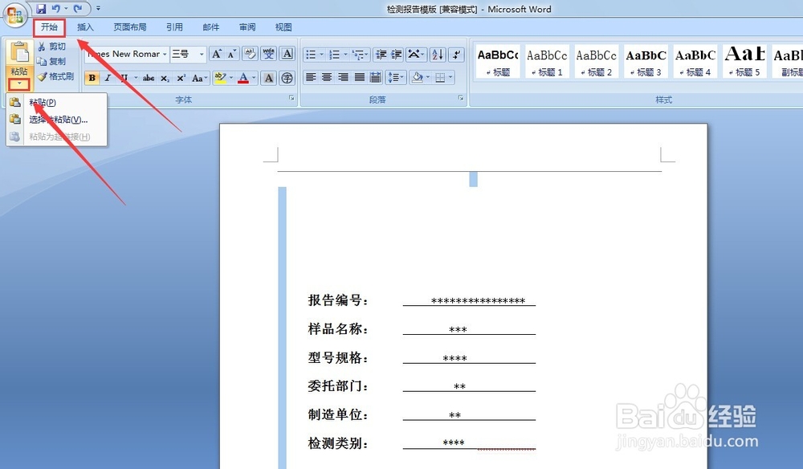Viewport: 803px width, 469px height.
Task: Align text left
Action: pos(311,77)
